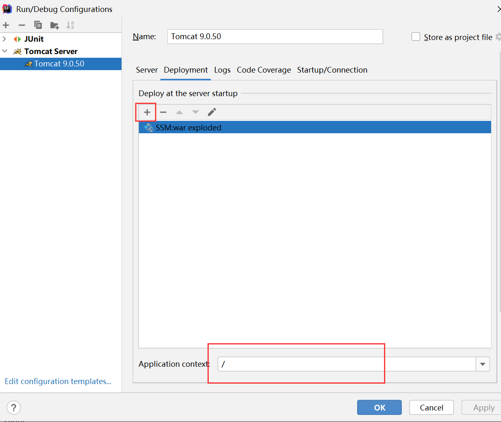Open Edit configuration templates link
501x422 pixels.
pyautogui.click(x=58, y=381)
